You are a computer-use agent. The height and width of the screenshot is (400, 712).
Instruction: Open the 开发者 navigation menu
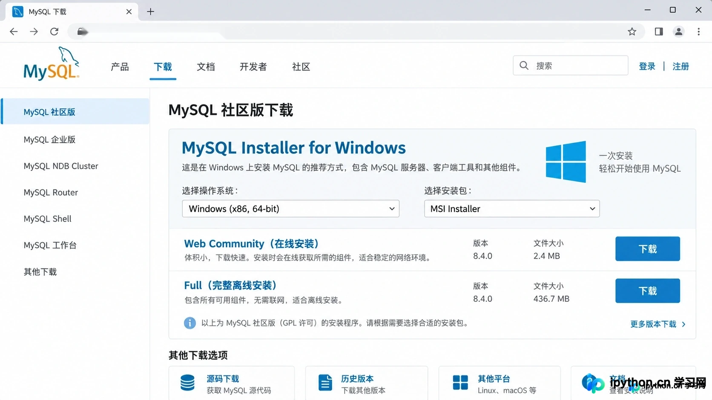[253, 67]
